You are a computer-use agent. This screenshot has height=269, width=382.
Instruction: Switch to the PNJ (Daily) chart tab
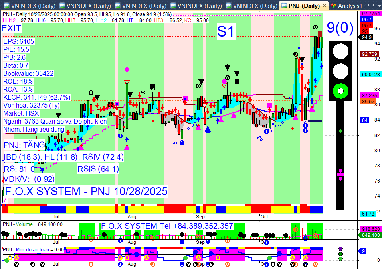(x=304, y=6)
